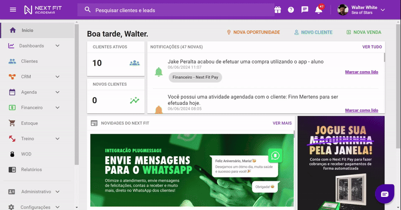Click the sidebar vertical scrollbar

pos(77,95)
